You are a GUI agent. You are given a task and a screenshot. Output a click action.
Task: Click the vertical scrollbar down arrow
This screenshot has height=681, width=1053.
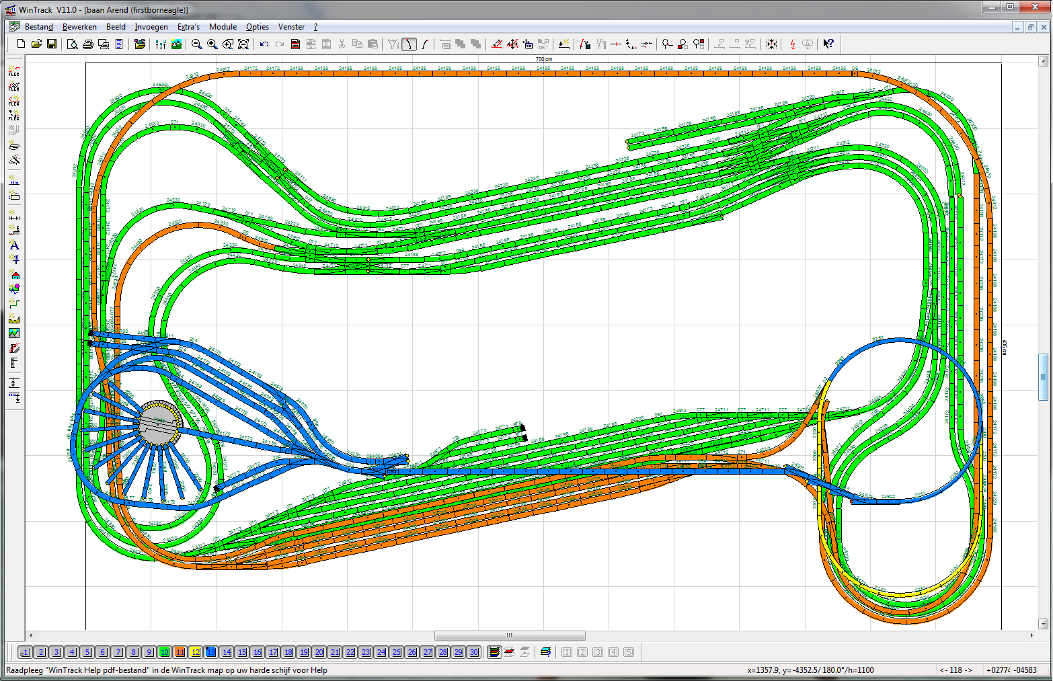click(x=1044, y=625)
